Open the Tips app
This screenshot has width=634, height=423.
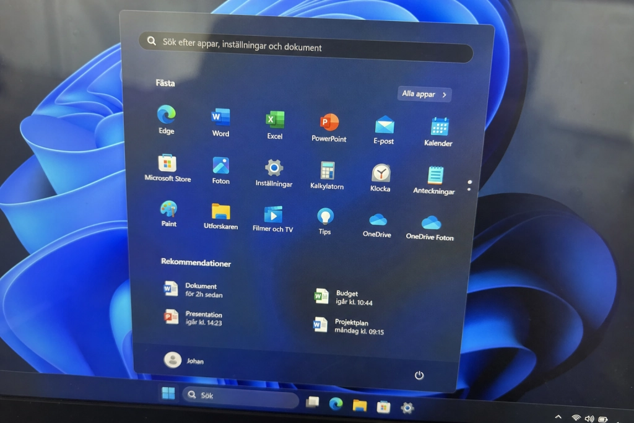click(x=324, y=221)
